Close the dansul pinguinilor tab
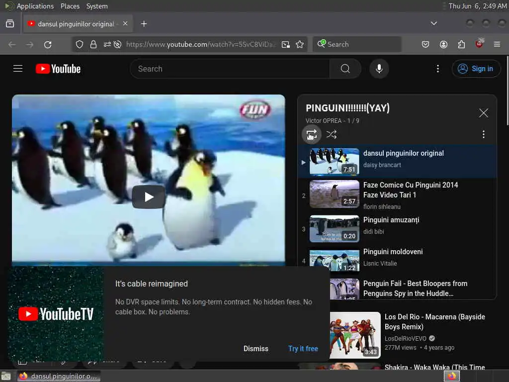The image size is (509, 382). tap(125, 24)
